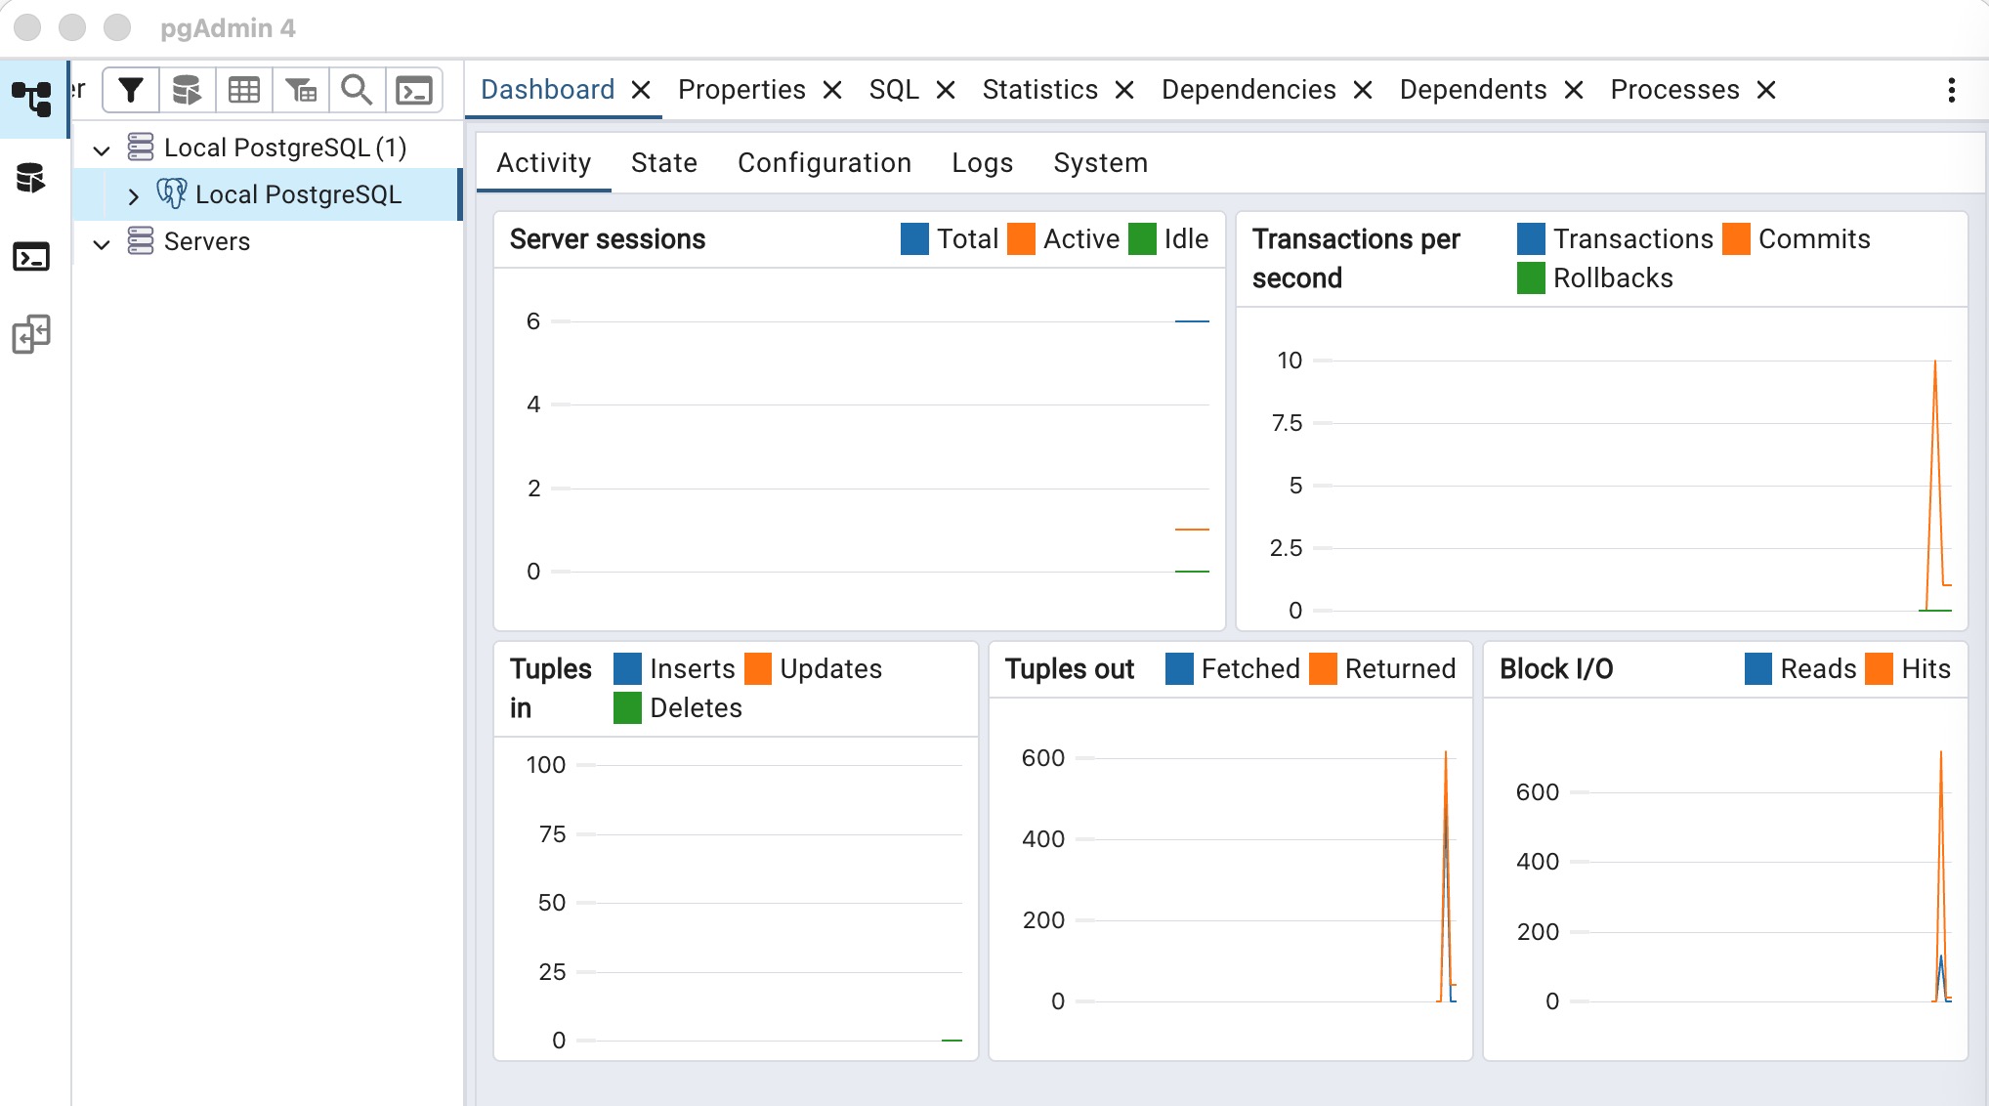Click the green Rollbacks legend swatch
Image resolution: width=1989 pixels, height=1106 pixels.
coord(1531,278)
